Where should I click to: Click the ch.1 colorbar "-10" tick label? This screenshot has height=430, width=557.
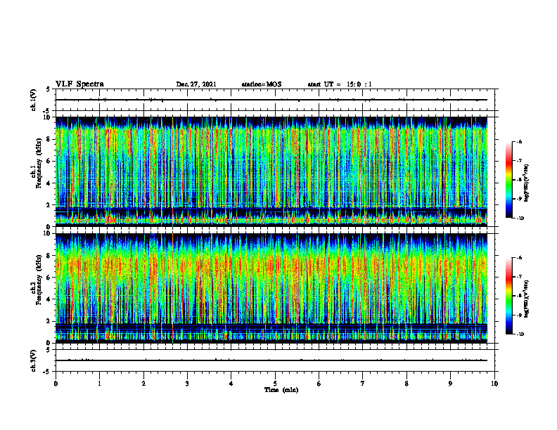coord(520,219)
